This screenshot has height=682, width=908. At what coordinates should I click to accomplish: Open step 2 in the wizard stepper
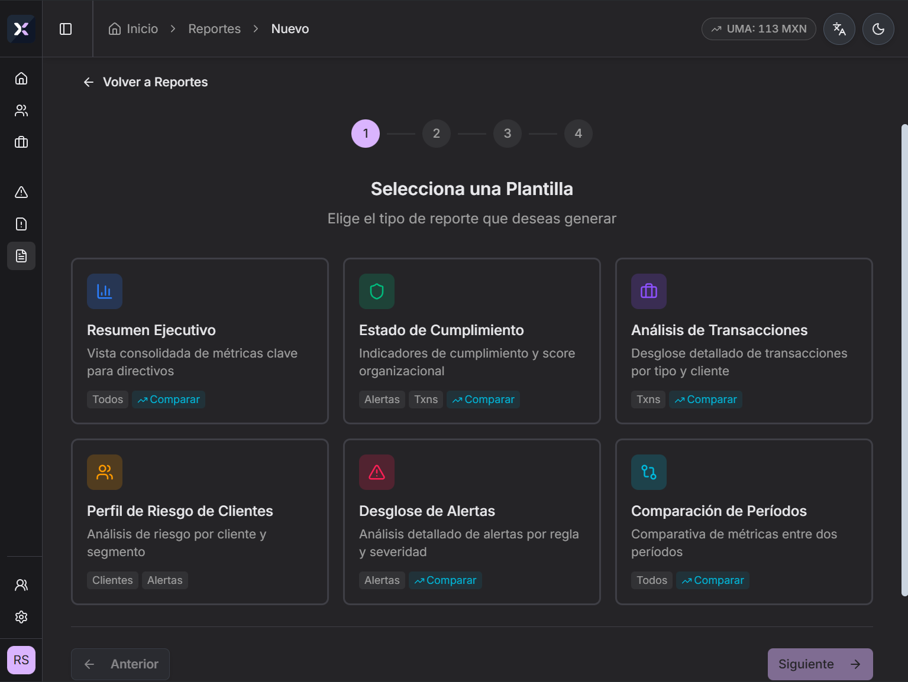pyautogui.click(x=436, y=134)
